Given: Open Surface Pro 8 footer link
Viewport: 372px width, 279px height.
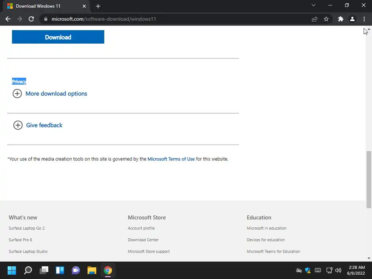Looking at the screenshot, I should tap(20, 240).
